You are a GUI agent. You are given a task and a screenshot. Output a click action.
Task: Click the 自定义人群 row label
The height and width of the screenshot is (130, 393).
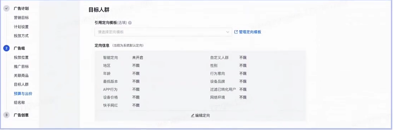(x=220, y=58)
